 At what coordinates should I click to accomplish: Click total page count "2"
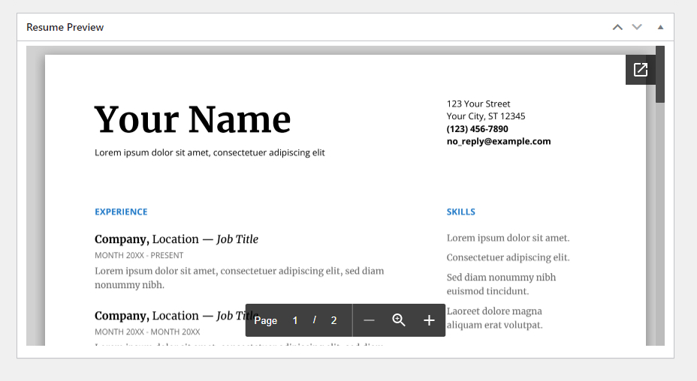tap(333, 320)
